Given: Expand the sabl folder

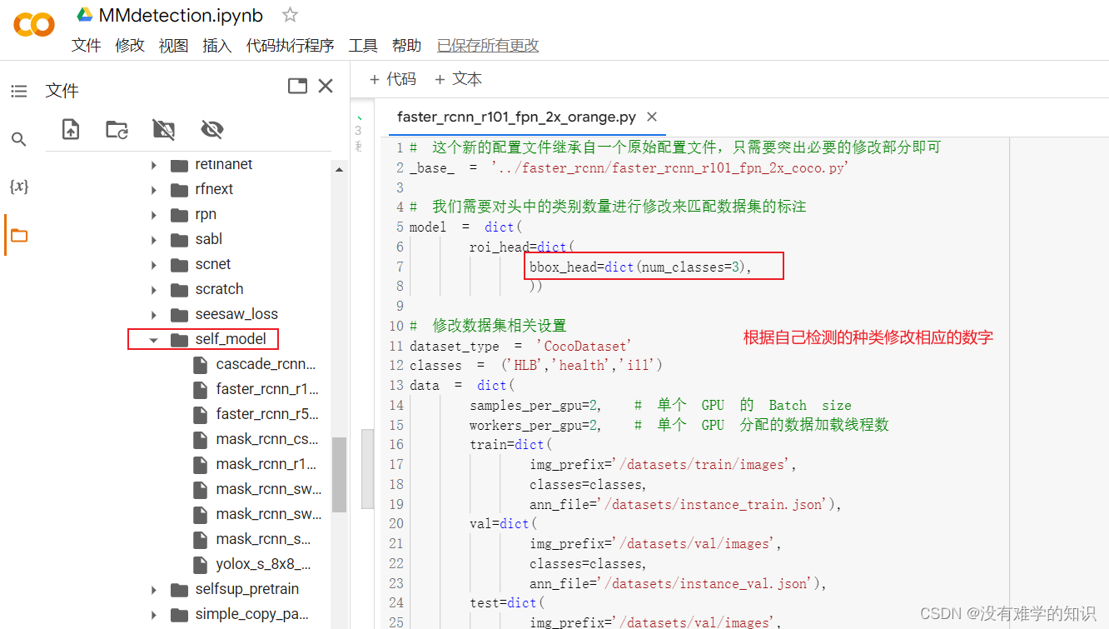Looking at the screenshot, I should (x=154, y=240).
